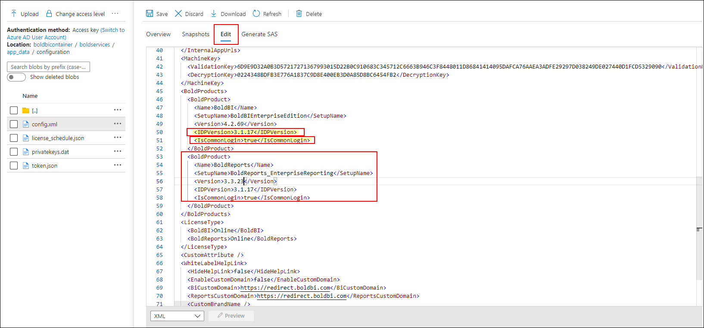Click the Delete button label
Image resolution: width=704 pixels, height=328 pixels.
point(314,14)
